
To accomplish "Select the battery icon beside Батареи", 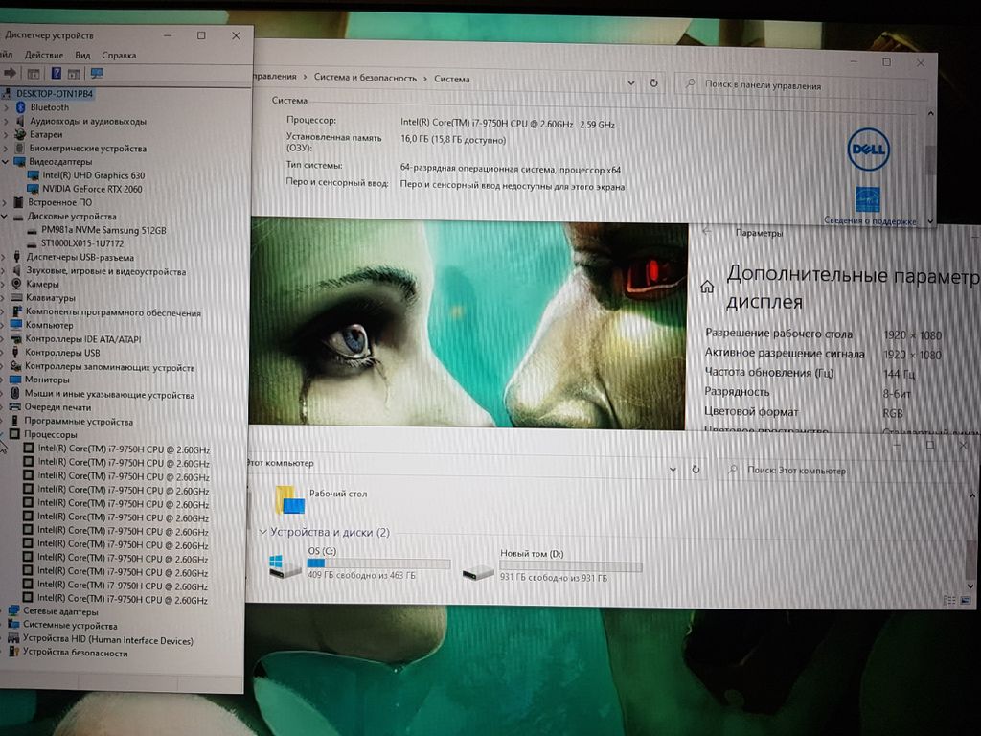I will [x=20, y=134].
